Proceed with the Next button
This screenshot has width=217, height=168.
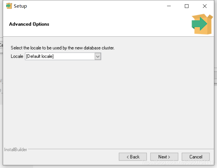(x=164, y=157)
